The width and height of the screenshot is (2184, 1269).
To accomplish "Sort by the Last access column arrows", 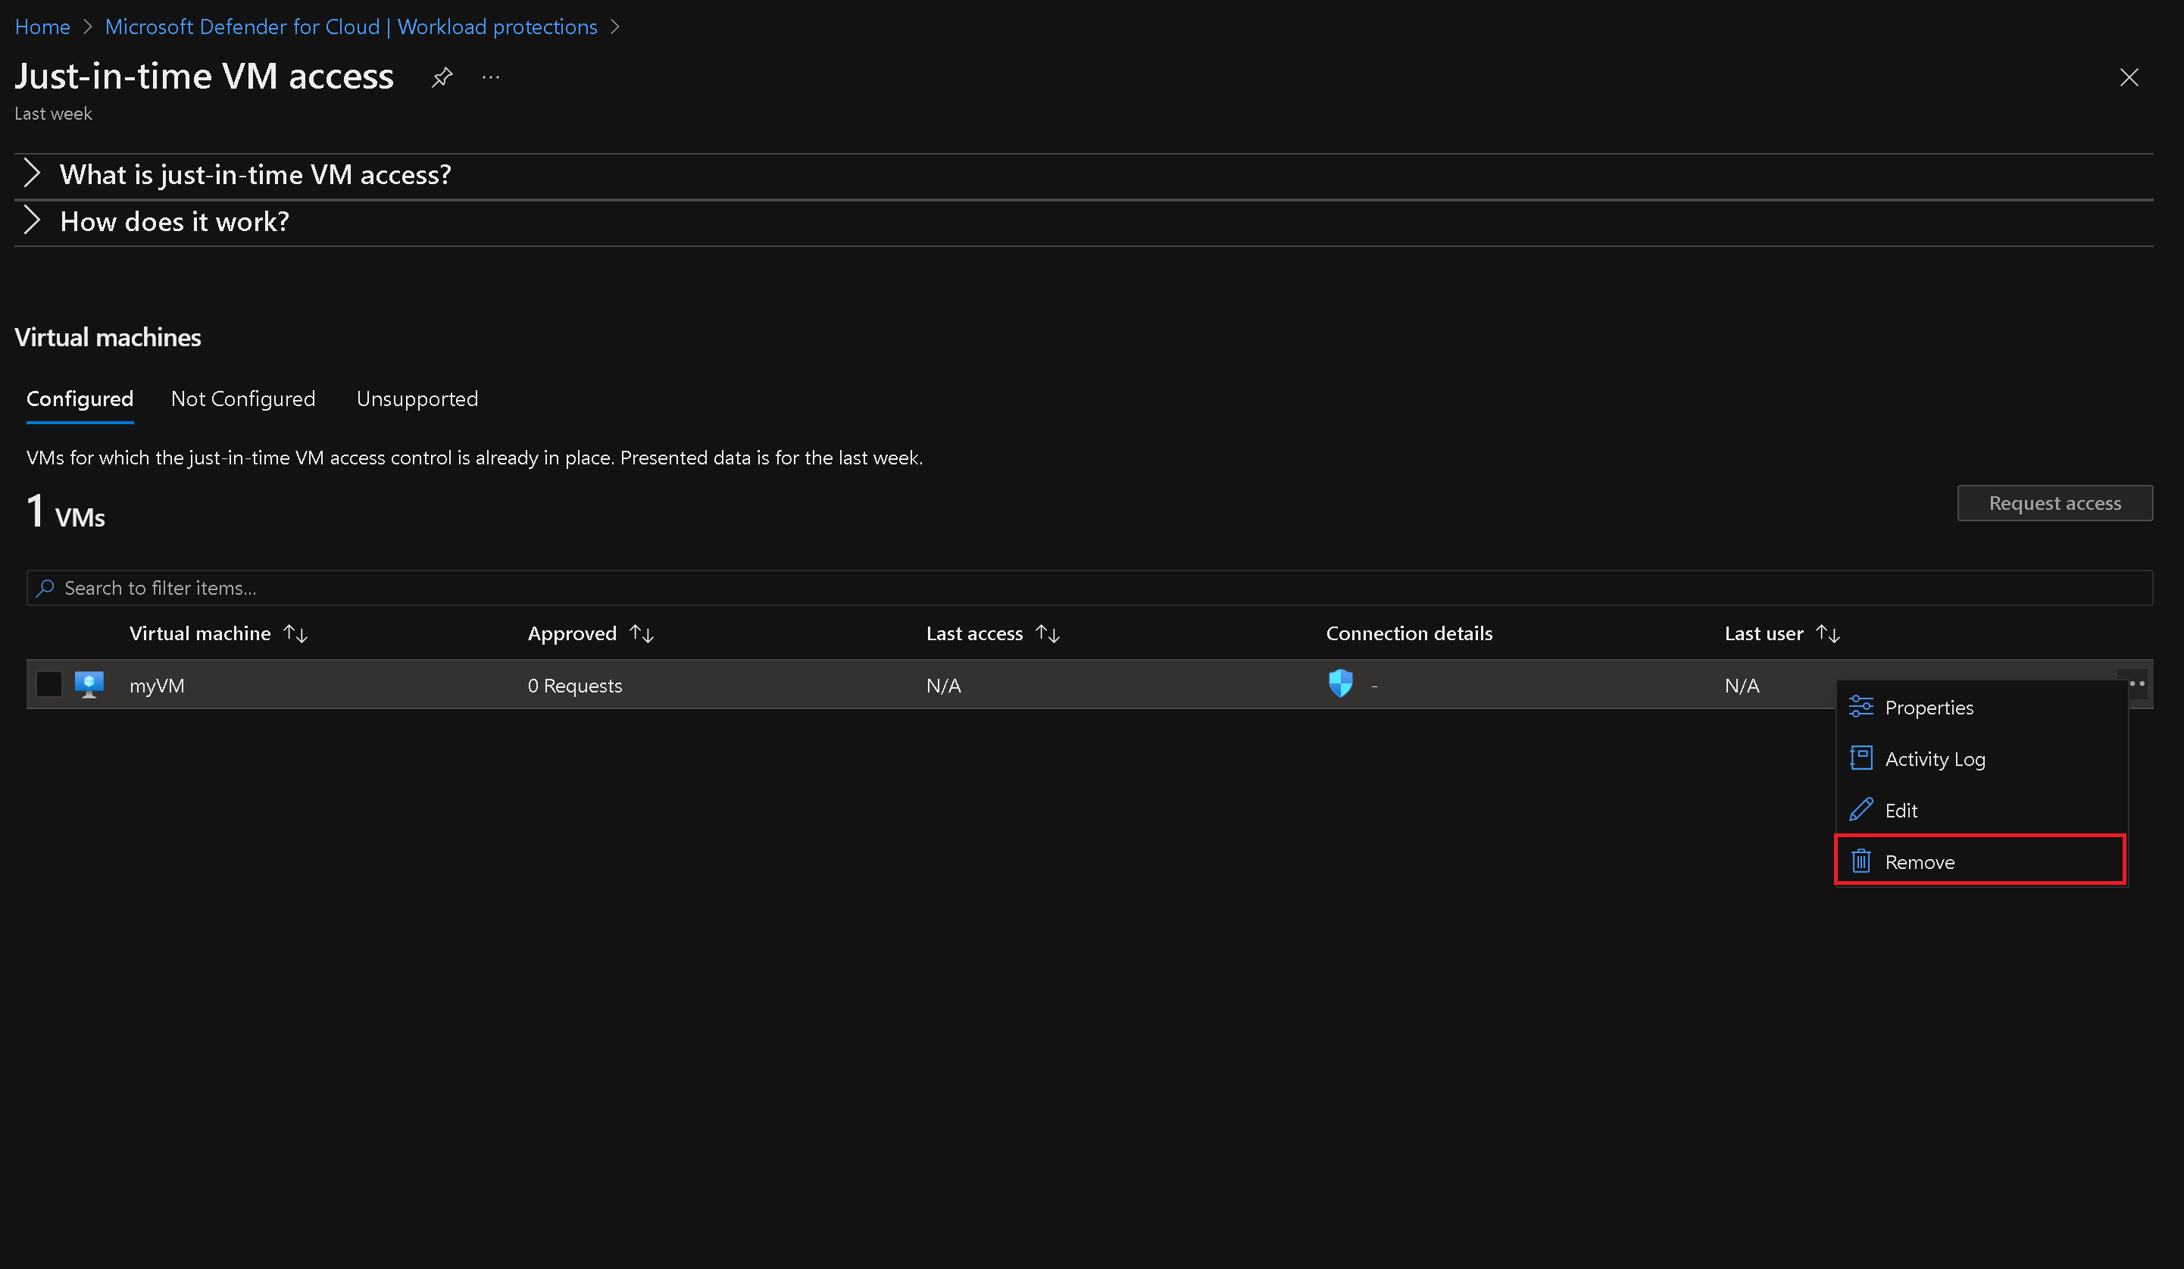I will coord(1048,633).
